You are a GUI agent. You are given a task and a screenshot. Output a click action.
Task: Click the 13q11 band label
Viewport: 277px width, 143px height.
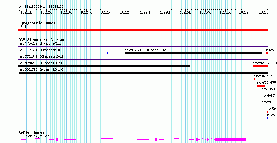pyautogui.click(x=23, y=27)
